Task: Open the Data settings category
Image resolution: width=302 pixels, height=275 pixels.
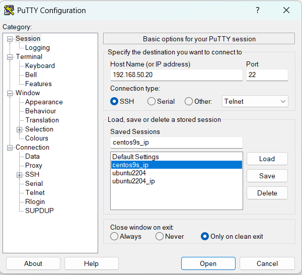Action: (x=32, y=156)
